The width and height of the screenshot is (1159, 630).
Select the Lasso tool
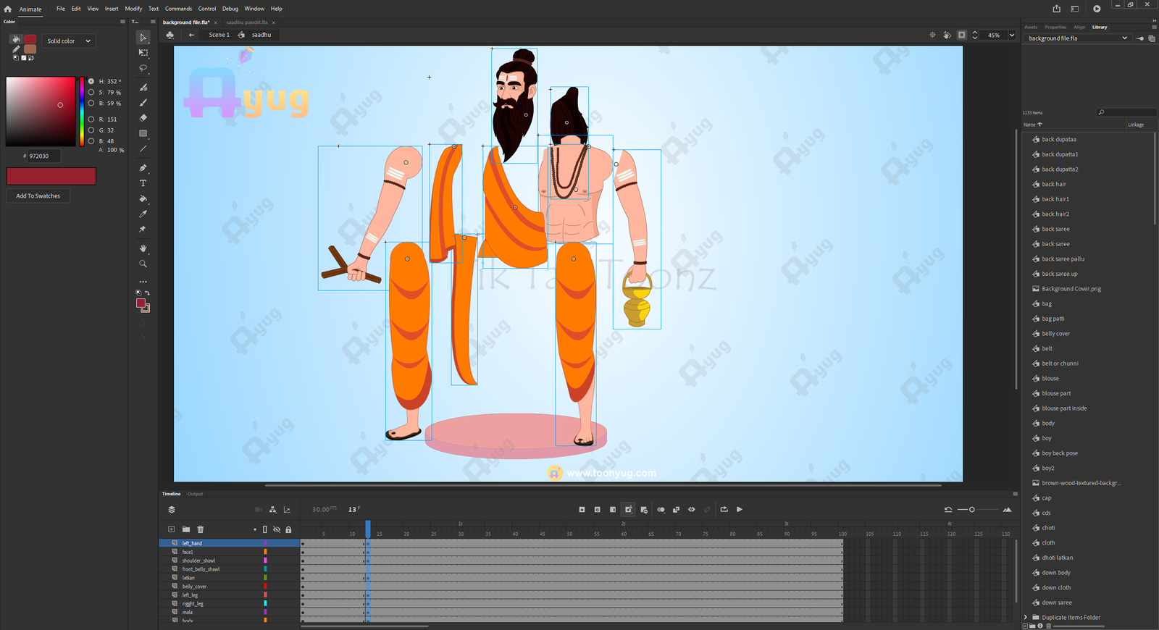coord(143,68)
